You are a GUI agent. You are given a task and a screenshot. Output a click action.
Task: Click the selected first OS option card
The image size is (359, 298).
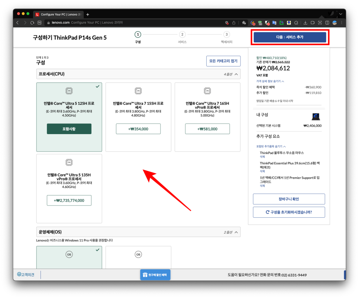coord(69,257)
